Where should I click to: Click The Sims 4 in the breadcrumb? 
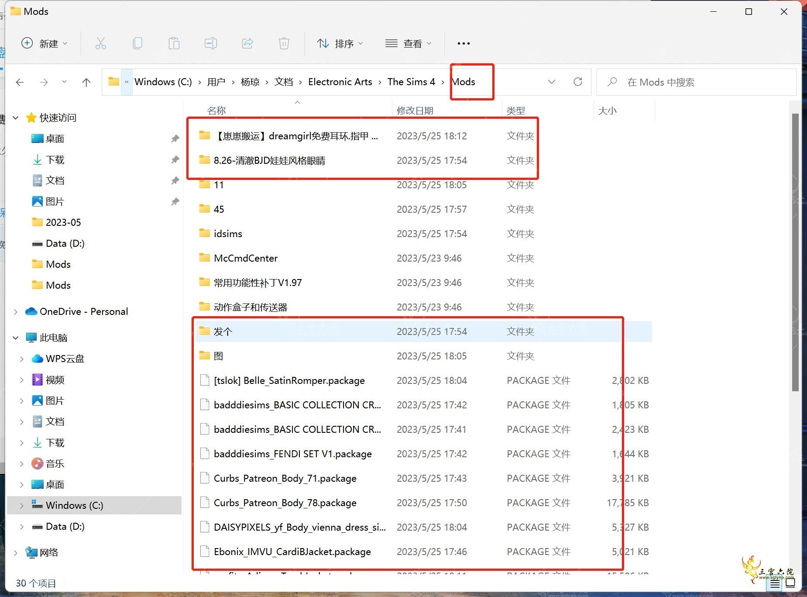pyautogui.click(x=411, y=82)
